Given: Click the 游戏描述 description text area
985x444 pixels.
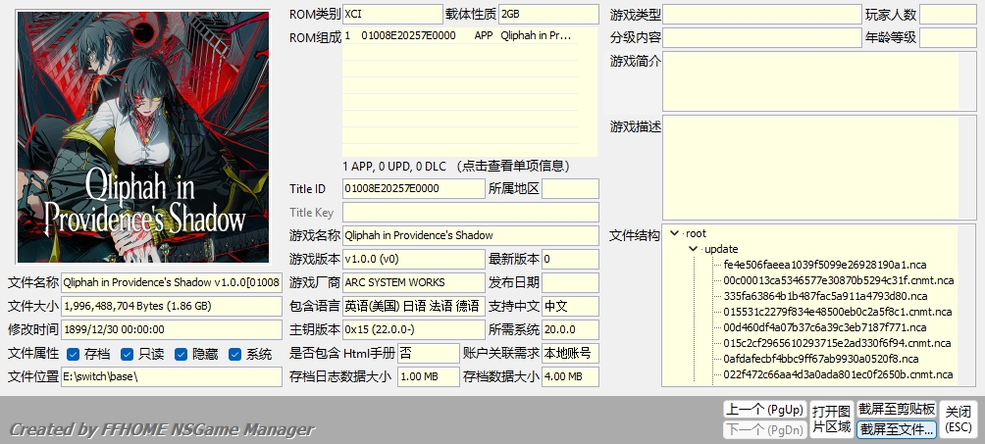Looking at the screenshot, I should tap(810, 168).
